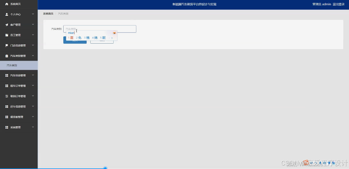Click the 管理员 admin label in the header
The height and width of the screenshot is (169, 349).
[322, 4]
